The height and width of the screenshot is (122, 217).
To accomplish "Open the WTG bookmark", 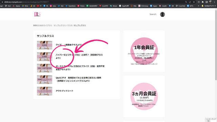I will [190, 6].
